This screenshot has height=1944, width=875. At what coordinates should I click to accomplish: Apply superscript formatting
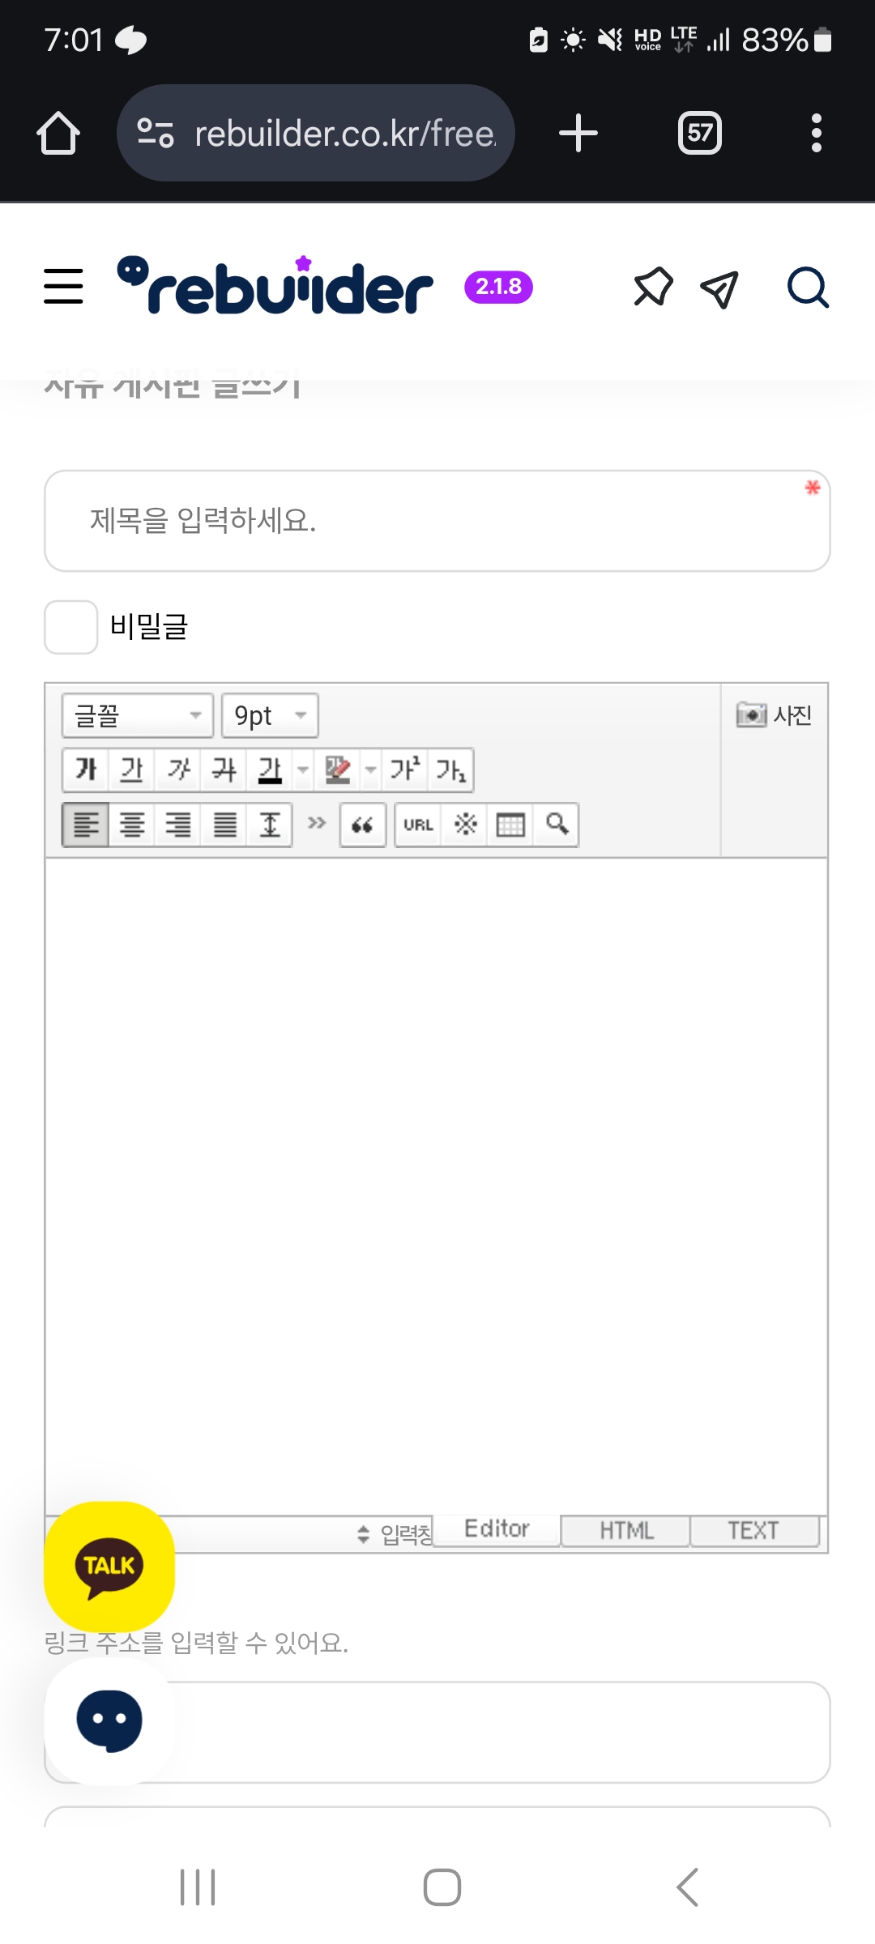pos(405,769)
